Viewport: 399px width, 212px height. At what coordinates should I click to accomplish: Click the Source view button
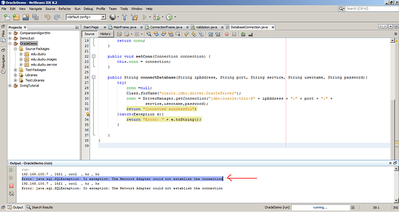[89, 34]
